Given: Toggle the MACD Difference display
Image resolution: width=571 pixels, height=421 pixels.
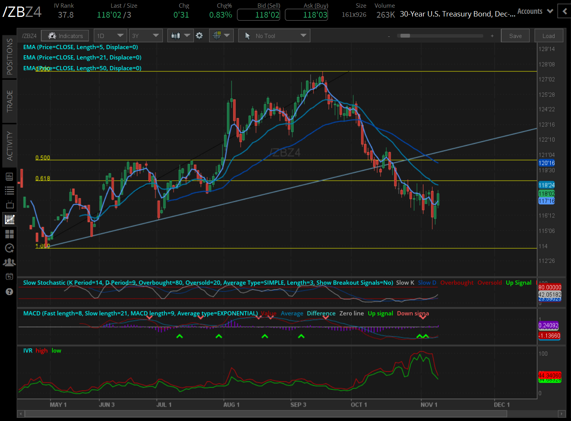Looking at the screenshot, I should [x=321, y=313].
